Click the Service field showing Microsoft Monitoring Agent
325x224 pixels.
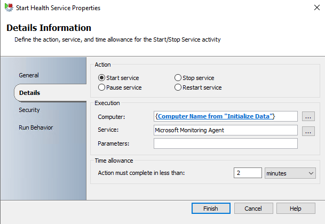tap(225, 130)
